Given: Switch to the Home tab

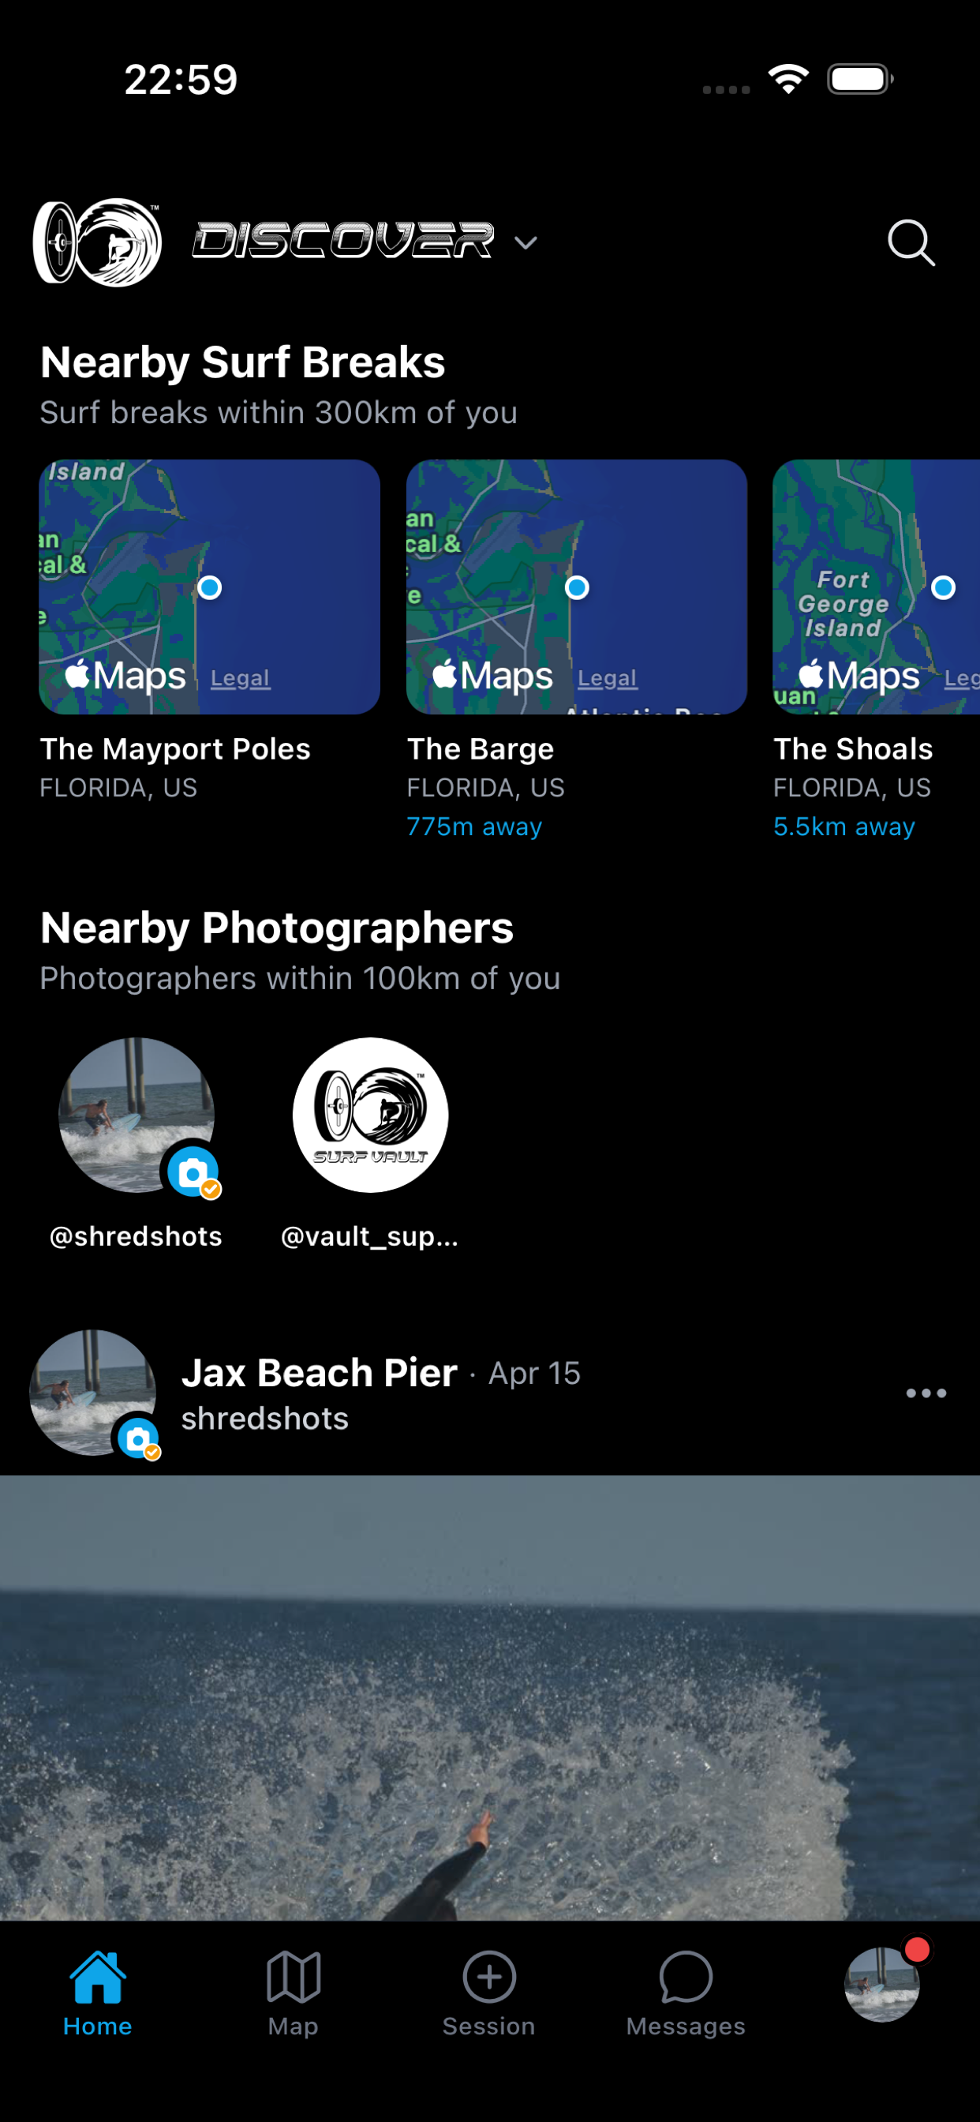Looking at the screenshot, I should click(x=97, y=1993).
